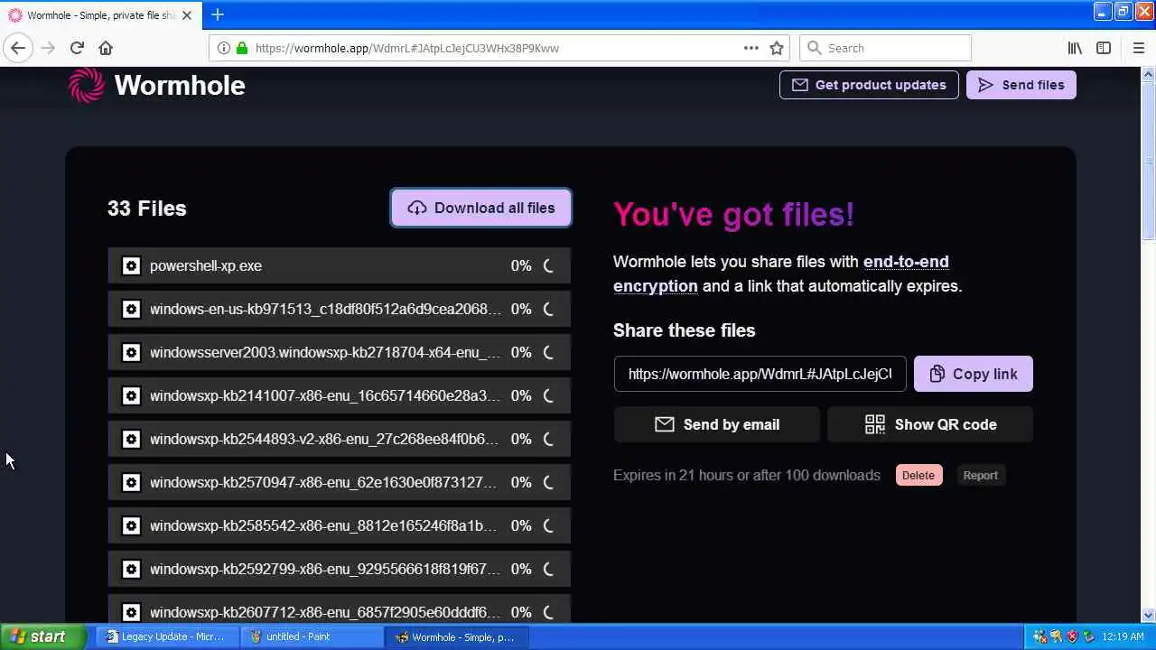Reload the page with the refresh icon
The image size is (1156, 650).
77,48
